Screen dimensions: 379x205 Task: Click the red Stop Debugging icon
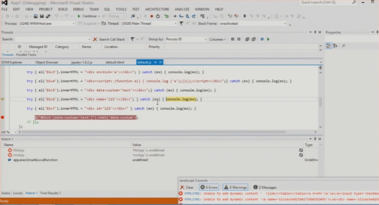[x=151, y=16]
